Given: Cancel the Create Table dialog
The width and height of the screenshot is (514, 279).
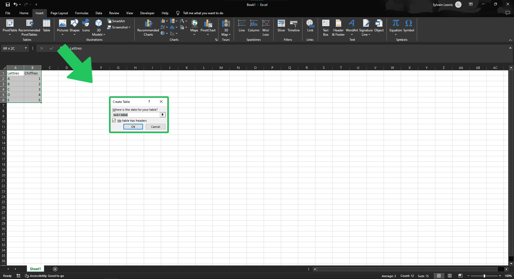Looking at the screenshot, I should coord(156,127).
